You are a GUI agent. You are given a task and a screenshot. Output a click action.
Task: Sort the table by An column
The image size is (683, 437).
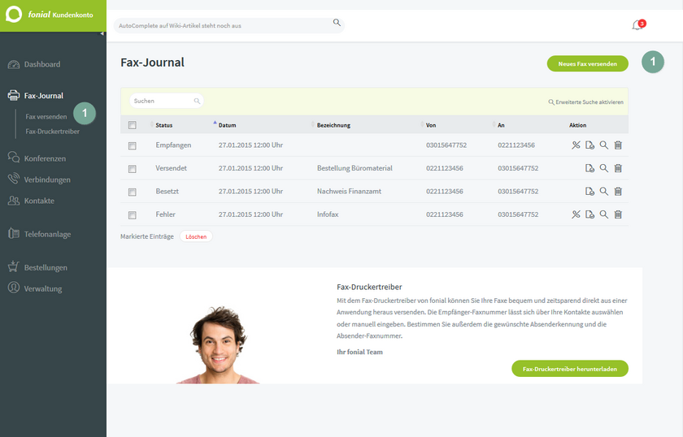click(x=501, y=125)
